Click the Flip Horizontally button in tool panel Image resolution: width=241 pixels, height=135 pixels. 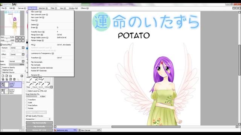pyautogui.click(x=39, y=123)
